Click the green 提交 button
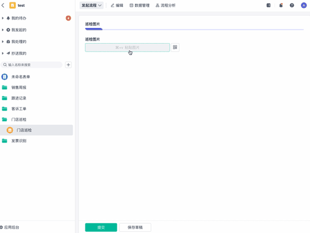Image resolution: width=310 pixels, height=233 pixels. [x=101, y=228]
